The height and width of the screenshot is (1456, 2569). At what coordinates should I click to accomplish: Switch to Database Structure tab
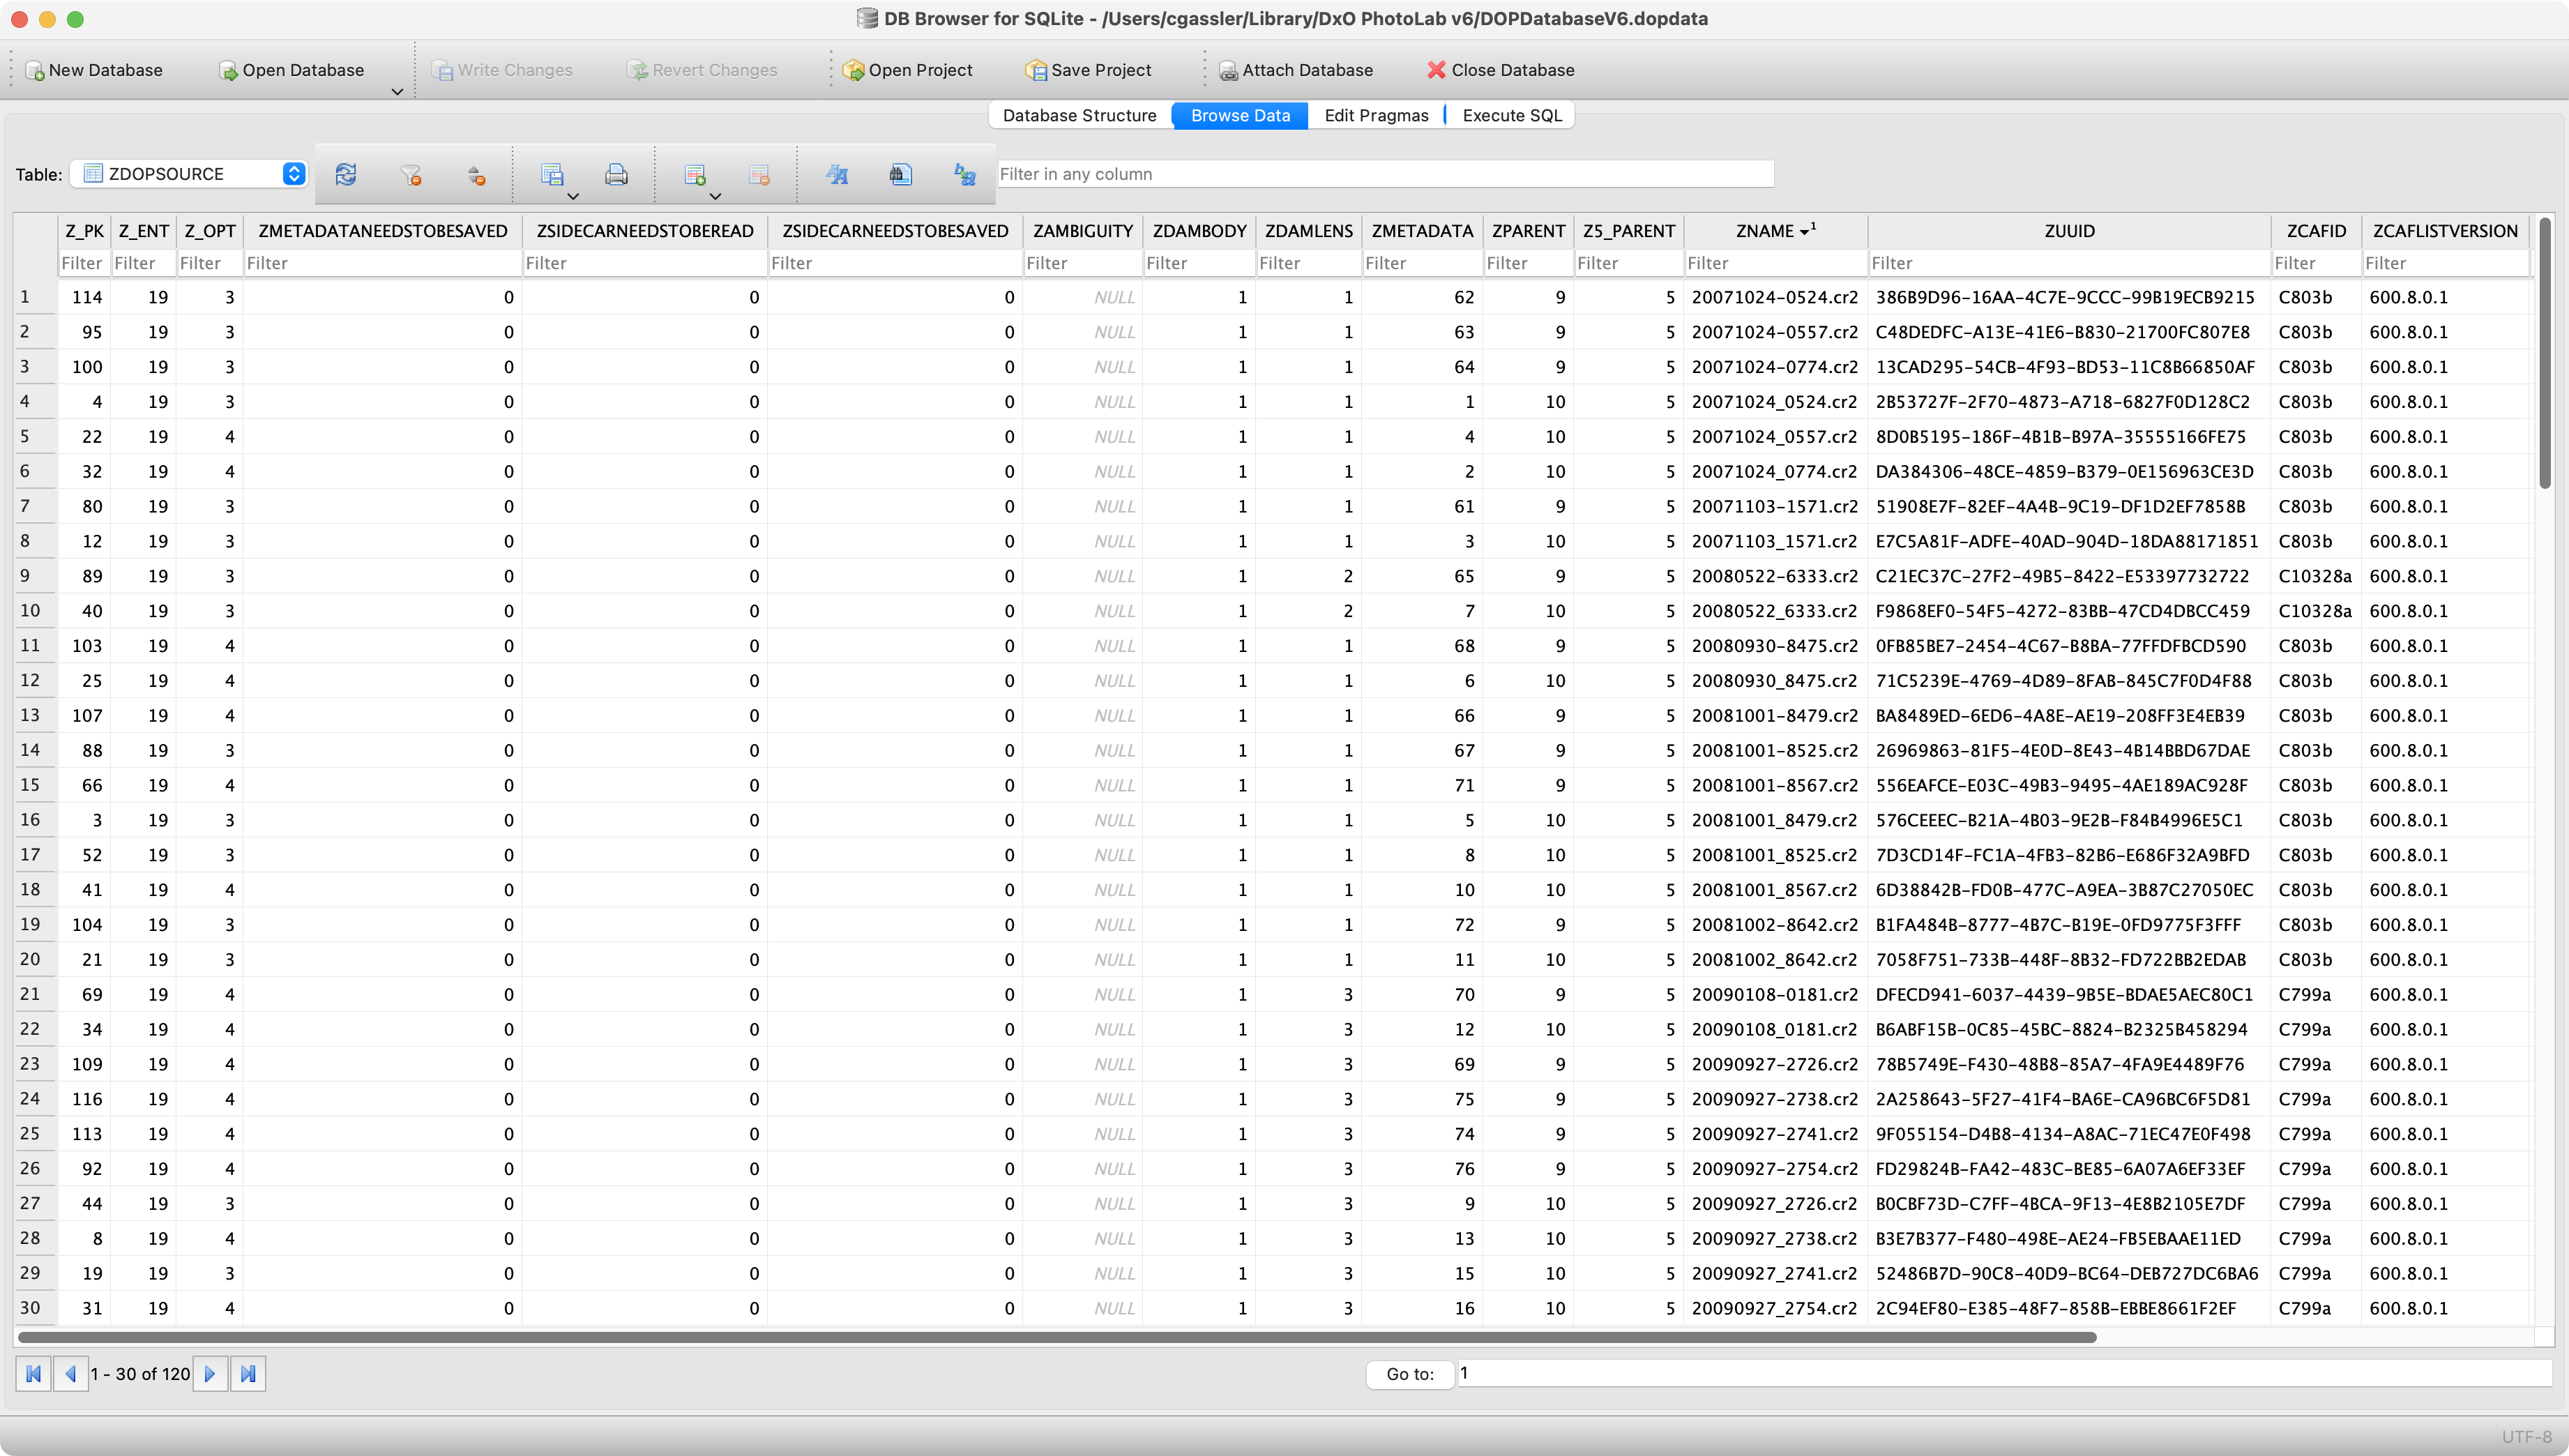(x=1079, y=115)
